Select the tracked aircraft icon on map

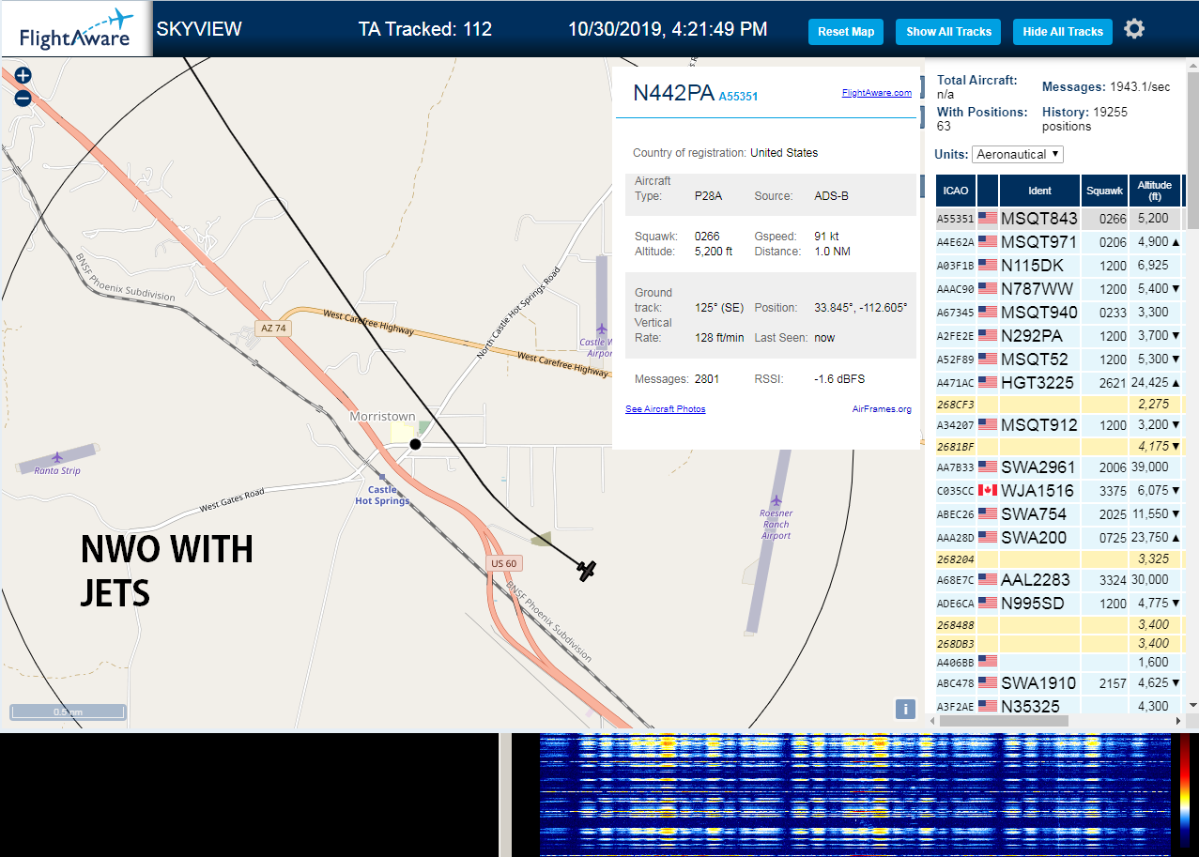coord(587,570)
